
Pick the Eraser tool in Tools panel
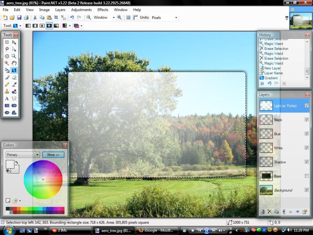coord(14,77)
